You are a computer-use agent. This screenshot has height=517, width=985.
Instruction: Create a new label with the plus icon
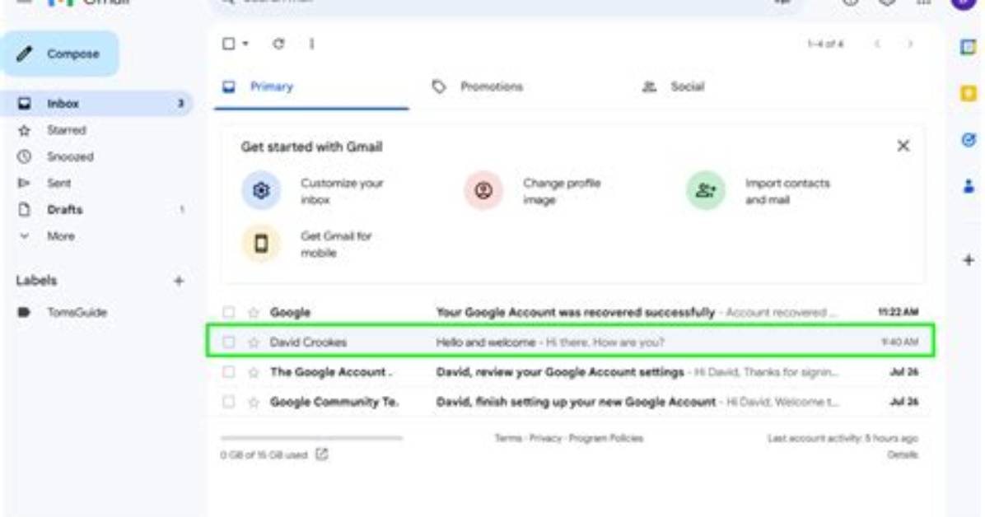[x=179, y=281]
